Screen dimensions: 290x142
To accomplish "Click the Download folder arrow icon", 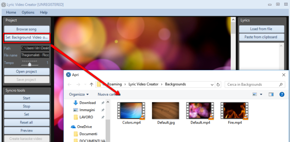I will click(75, 103).
